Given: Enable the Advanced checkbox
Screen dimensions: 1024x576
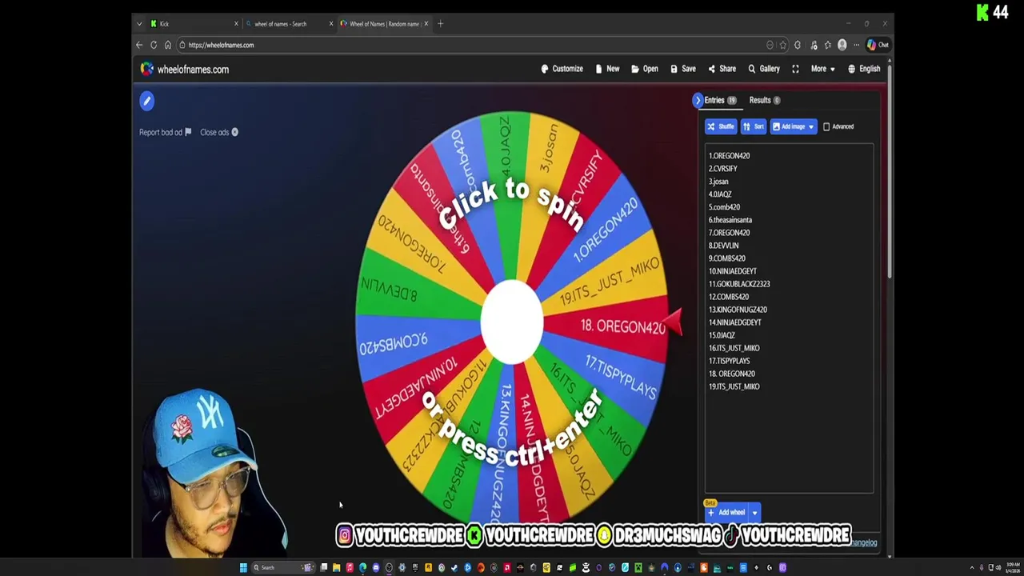Looking at the screenshot, I should [826, 126].
